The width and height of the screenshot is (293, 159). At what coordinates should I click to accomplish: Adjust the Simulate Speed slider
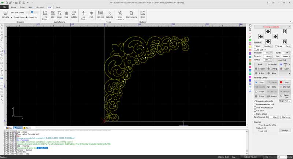pyautogui.click(x=31, y=12)
